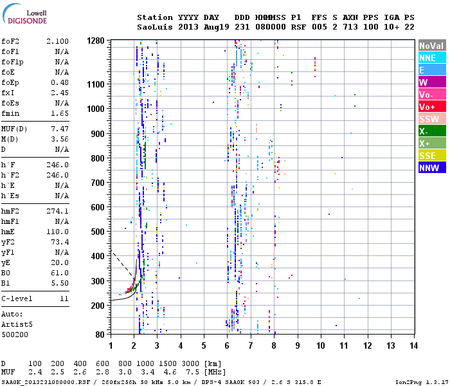Screen dimensions: 450x386
Task: Click the 713 AXN header value
Action: (x=350, y=27)
